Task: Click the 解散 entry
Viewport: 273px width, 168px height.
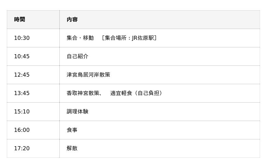Action: 72,149
